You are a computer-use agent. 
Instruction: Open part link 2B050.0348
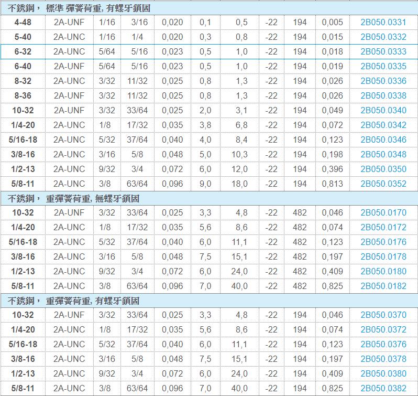pos(383,154)
